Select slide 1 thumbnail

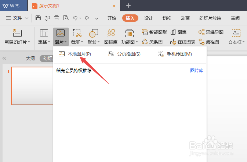[x=32, y=86]
